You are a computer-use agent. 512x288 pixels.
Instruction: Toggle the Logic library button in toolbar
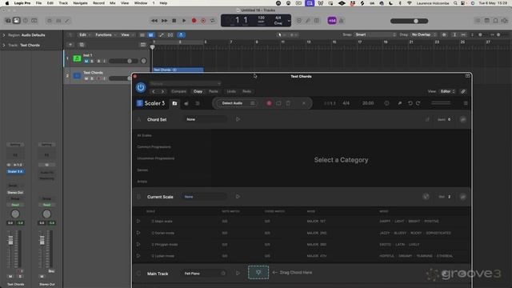click(x=8, y=21)
